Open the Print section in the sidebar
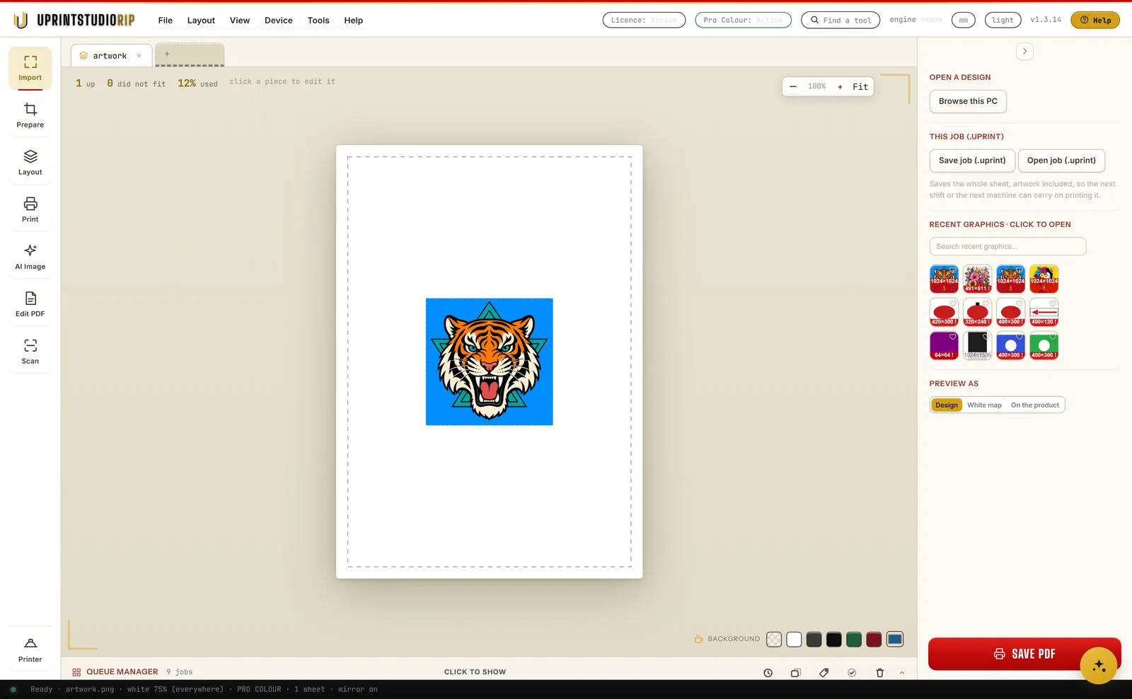Viewport: 1132px width, 699px height. (x=30, y=210)
